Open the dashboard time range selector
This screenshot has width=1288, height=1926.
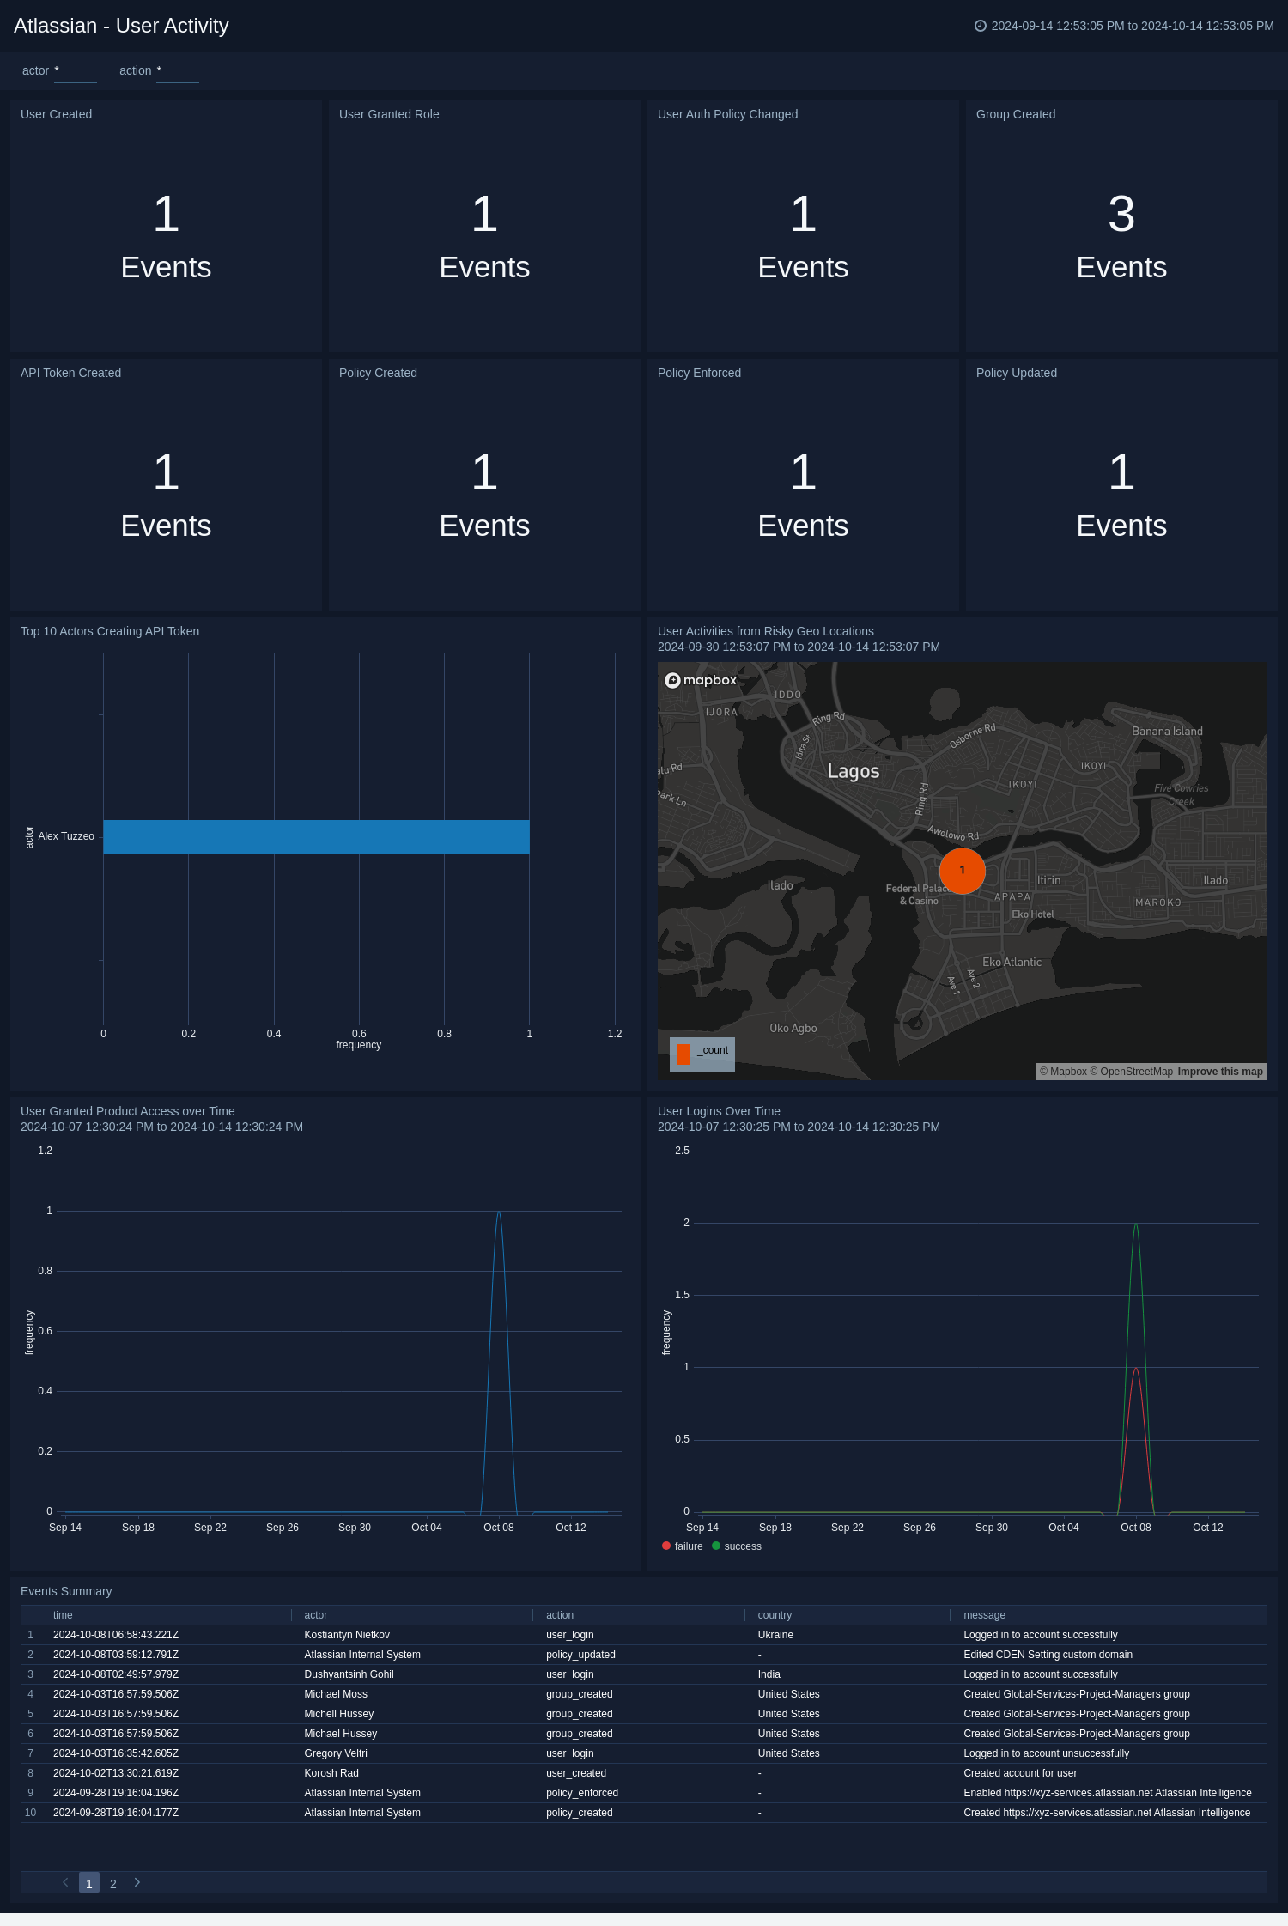tap(1131, 26)
